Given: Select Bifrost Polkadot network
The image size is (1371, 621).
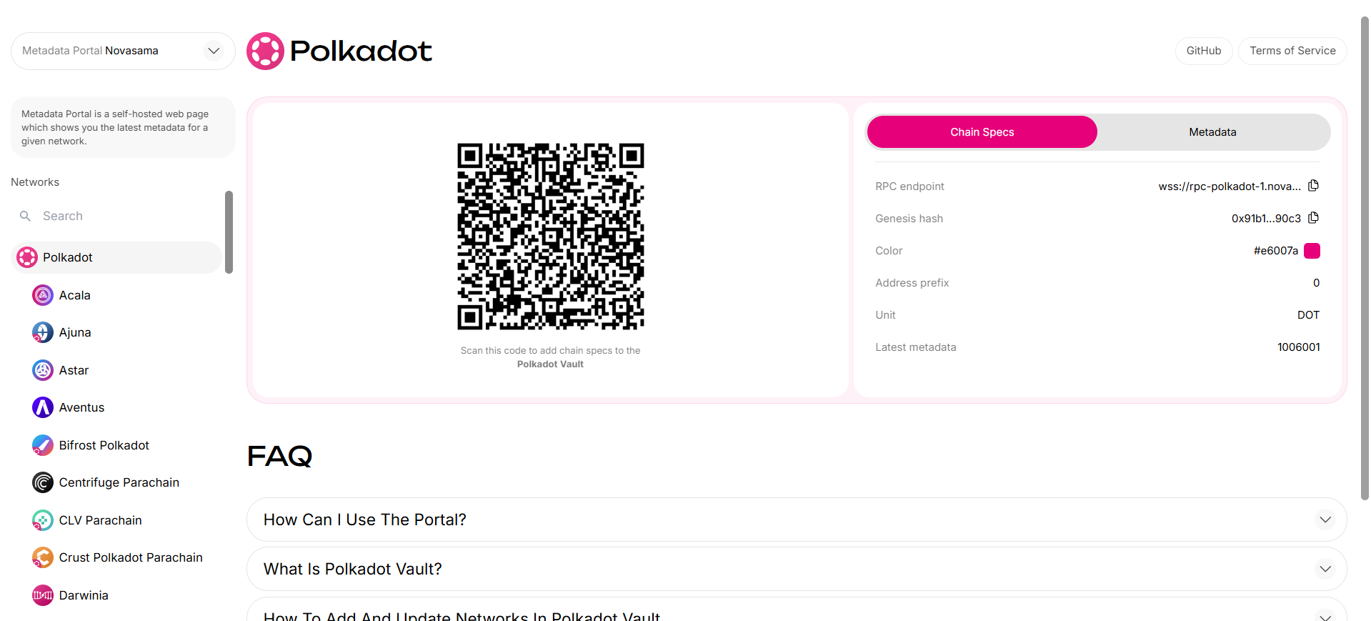Looking at the screenshot, I should click(104, 445).
